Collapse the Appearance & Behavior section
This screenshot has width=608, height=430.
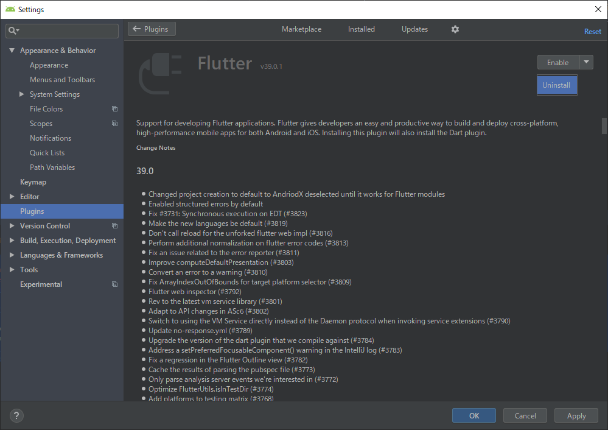12,51
